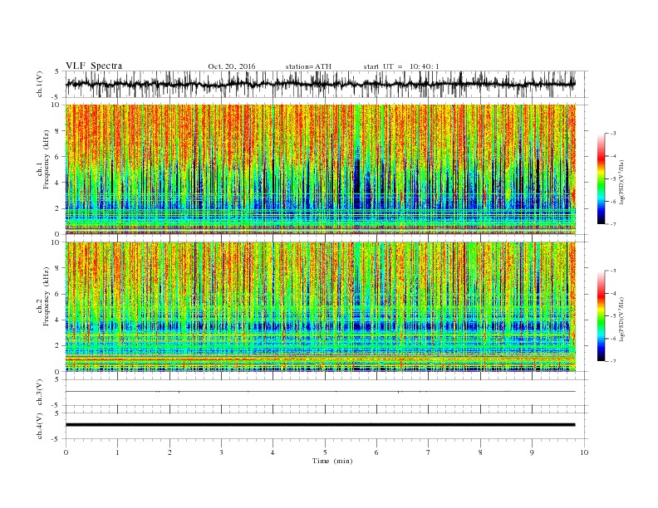Click the '10' tick on the time axis
Viewport: 658px width, 508px height.
tap(584, 452)
